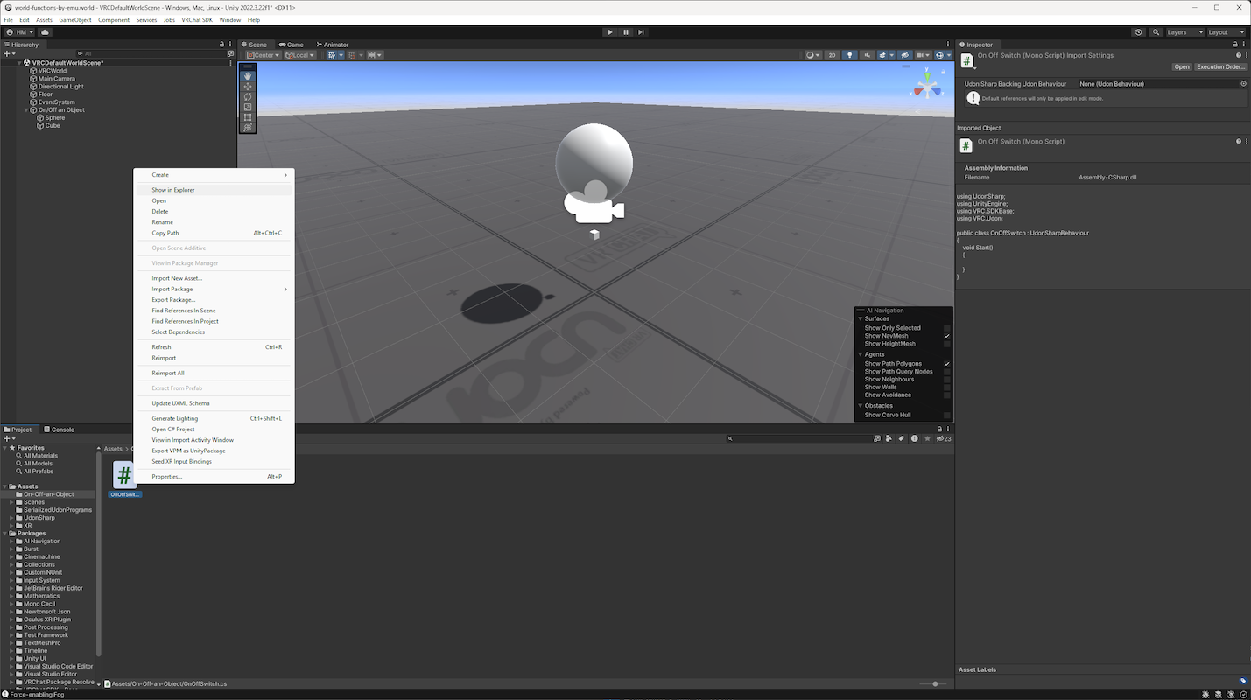
Task: Adjust the Project icon size slider
Action: click(935, 683)
